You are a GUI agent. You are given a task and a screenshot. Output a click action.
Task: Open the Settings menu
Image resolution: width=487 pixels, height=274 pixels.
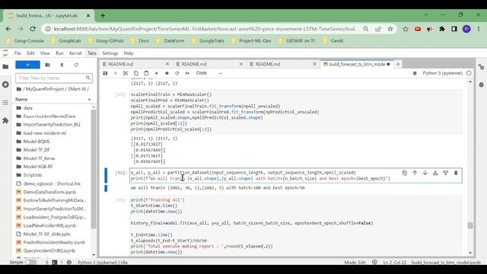(x=110, y=53)
